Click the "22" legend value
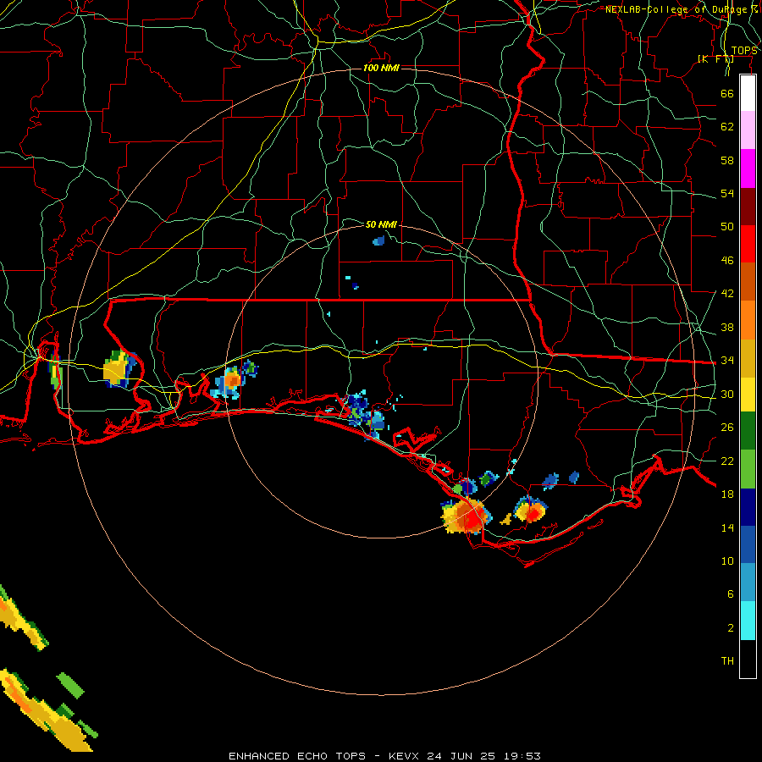762x762 pixels. coord(727,461)
